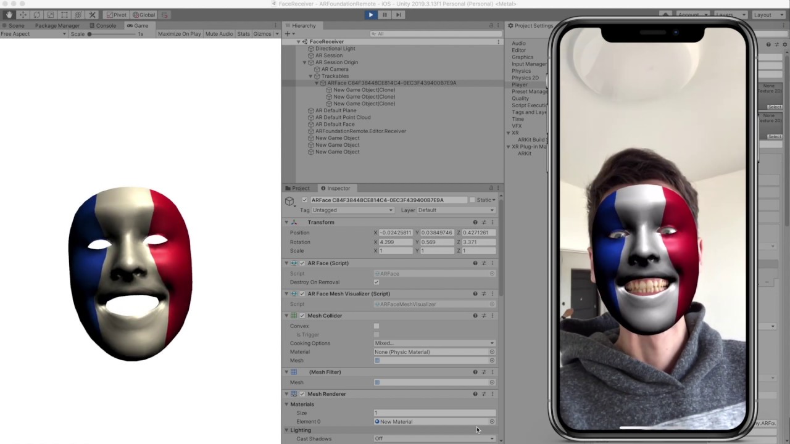Click the Position X field
The height and width of the screenshot is (444, 790).
[395, 232]
